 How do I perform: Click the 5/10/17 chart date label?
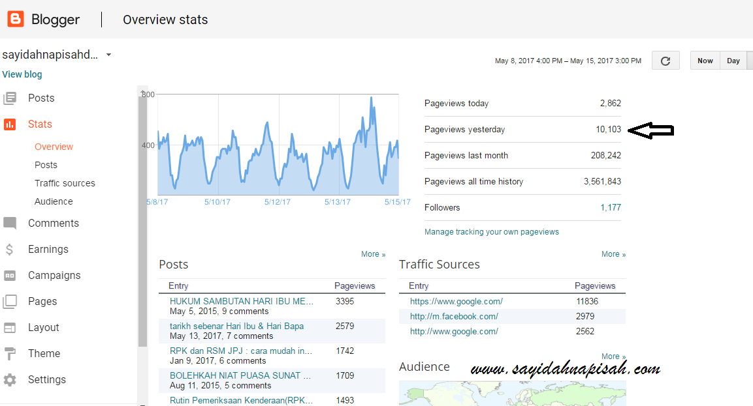(217, 202)
